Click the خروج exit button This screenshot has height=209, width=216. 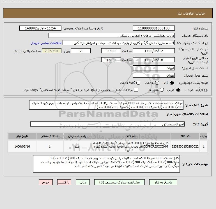(x=46, y=182)
